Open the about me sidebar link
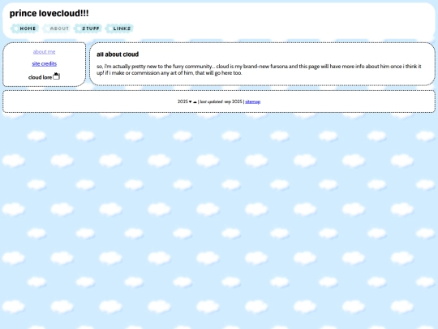Screen dimensions: 438x329 44,52
